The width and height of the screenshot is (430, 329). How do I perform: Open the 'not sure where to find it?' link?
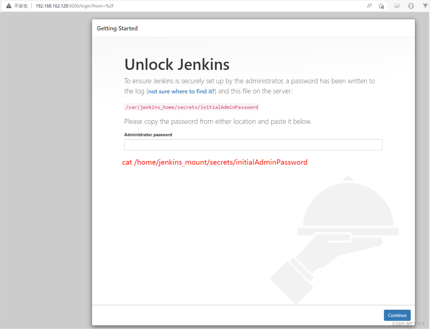(181, 92)
